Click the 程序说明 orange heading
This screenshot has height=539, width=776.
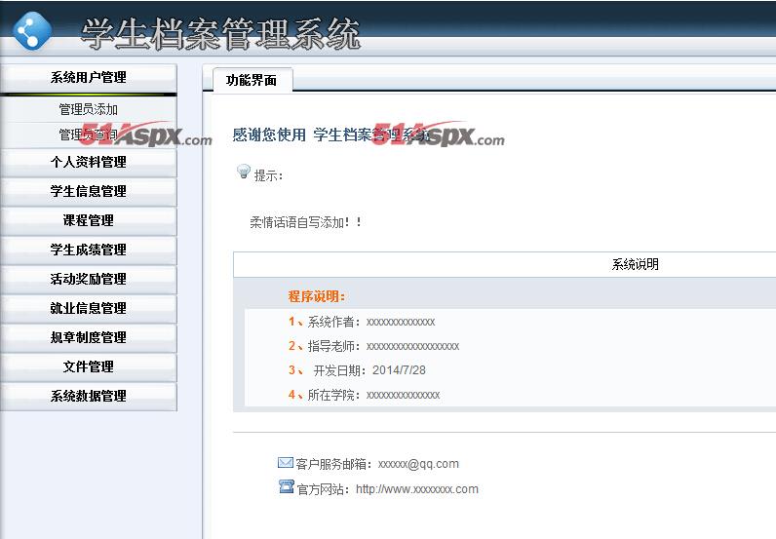click(x=317, y=296)
